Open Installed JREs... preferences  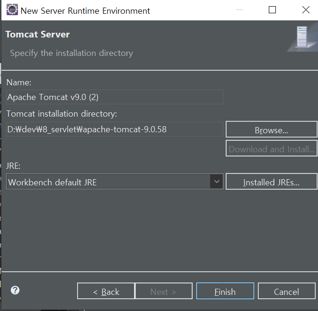(x=271, y=182)
